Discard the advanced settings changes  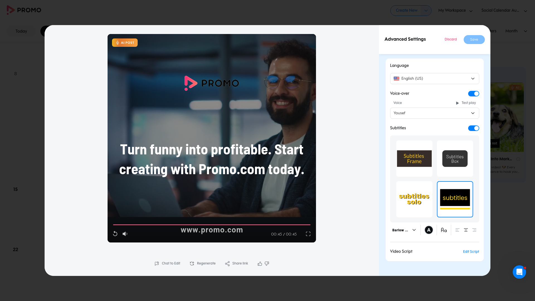pos(451,39)
